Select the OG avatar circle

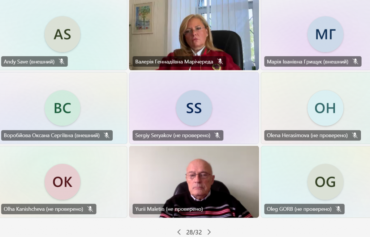tap(326, 182)
